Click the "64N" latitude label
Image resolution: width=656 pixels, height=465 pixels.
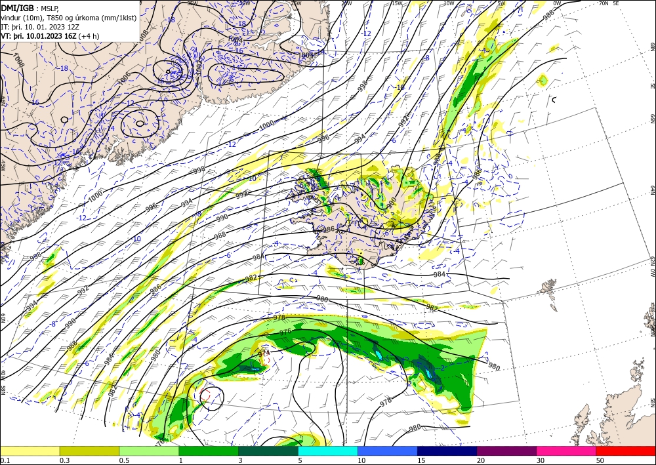pyautogui.click(x=652, y=190)
